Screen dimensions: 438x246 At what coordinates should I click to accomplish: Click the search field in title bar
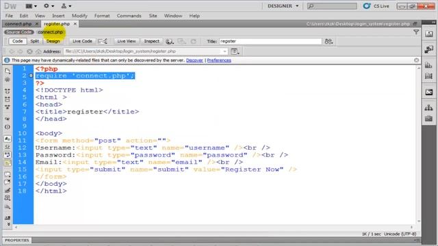(x=332, y=6)
